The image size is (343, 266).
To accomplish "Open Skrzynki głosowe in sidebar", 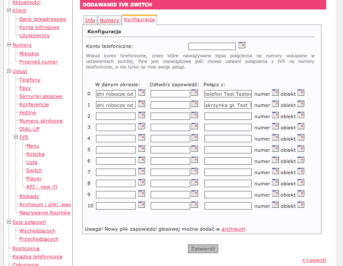I will click(x=41, y=96).
